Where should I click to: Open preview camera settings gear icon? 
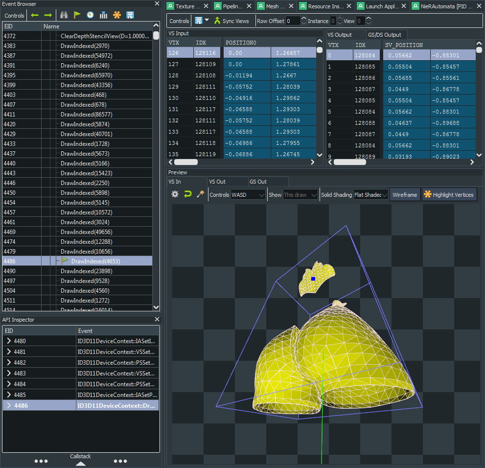tap(175, 194)
